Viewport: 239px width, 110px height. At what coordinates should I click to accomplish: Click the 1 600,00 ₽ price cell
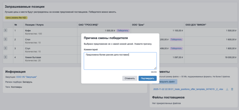pos(231,40)
